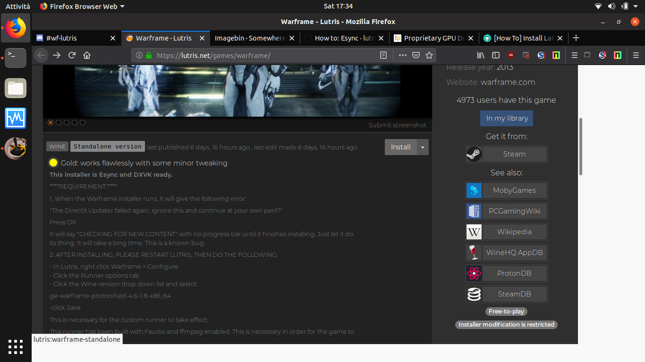Switch to How to: Esync tab
Image resolution: width=645 pixels, height=362 pixels.
coord(344,38)
